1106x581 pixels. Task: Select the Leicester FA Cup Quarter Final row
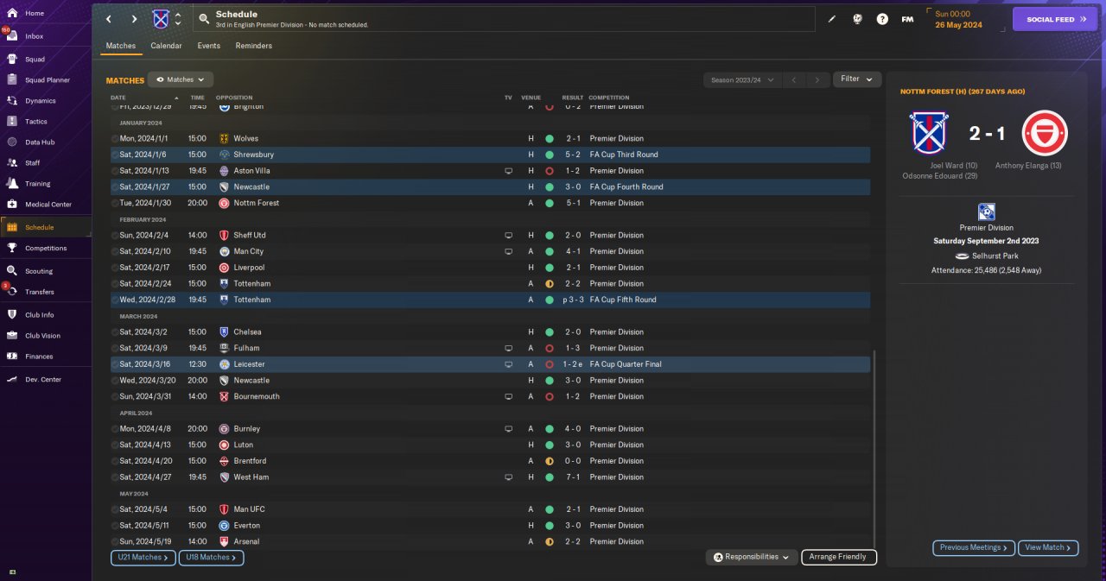490,364
